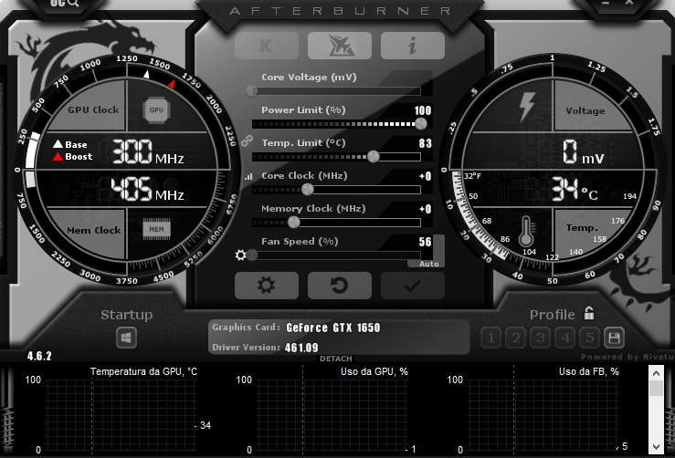675x458 pixels.
Task: Click the OC Scanner jet icon button
Action: coord(340,45)
